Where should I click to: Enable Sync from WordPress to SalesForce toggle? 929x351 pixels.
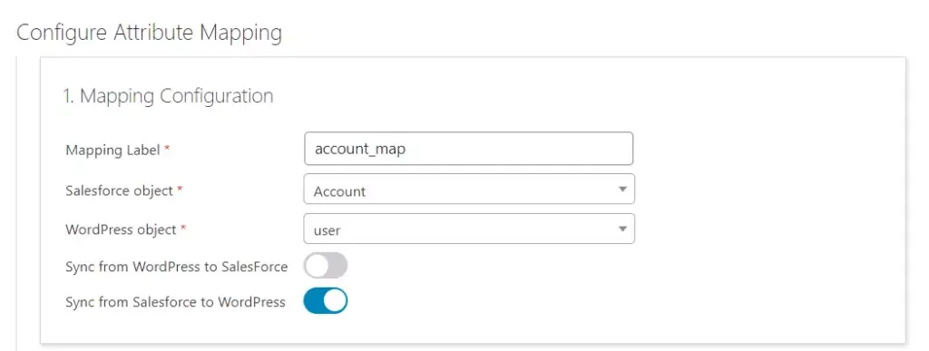326,266
